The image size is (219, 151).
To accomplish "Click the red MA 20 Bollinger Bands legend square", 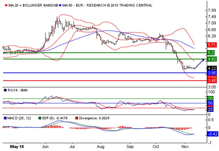I will click(3, 5).
